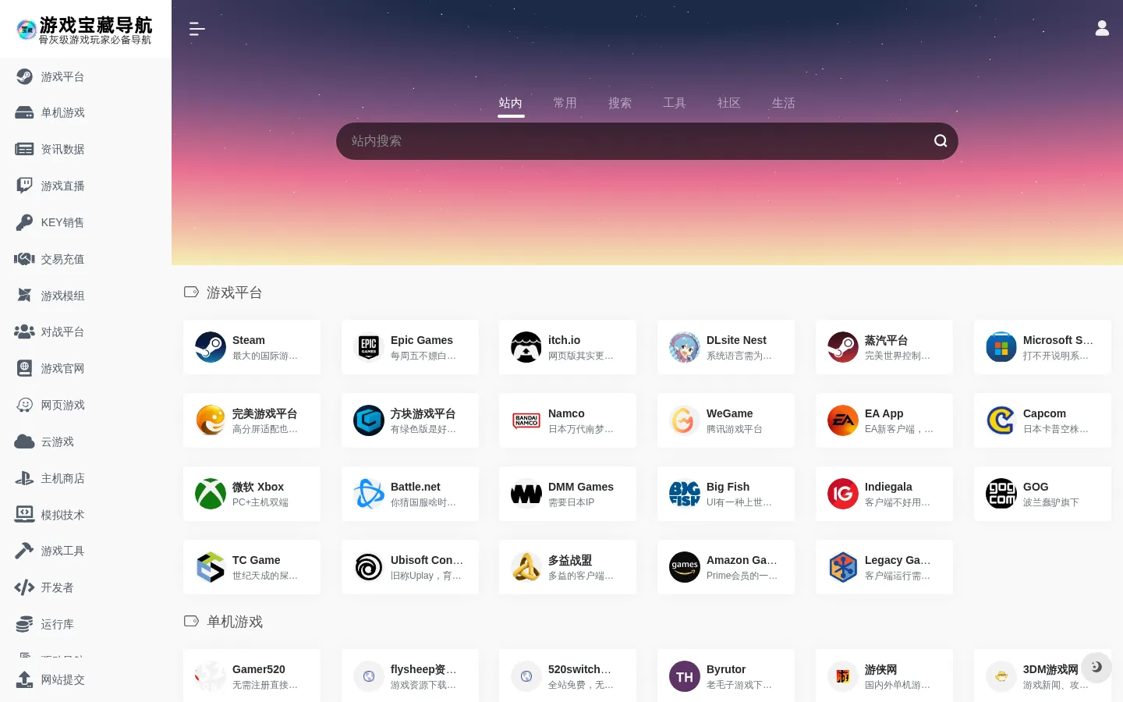This screenshot has height=702, width=1123.
Task: Visit the Byrutor site card
Action: (726, 675)
